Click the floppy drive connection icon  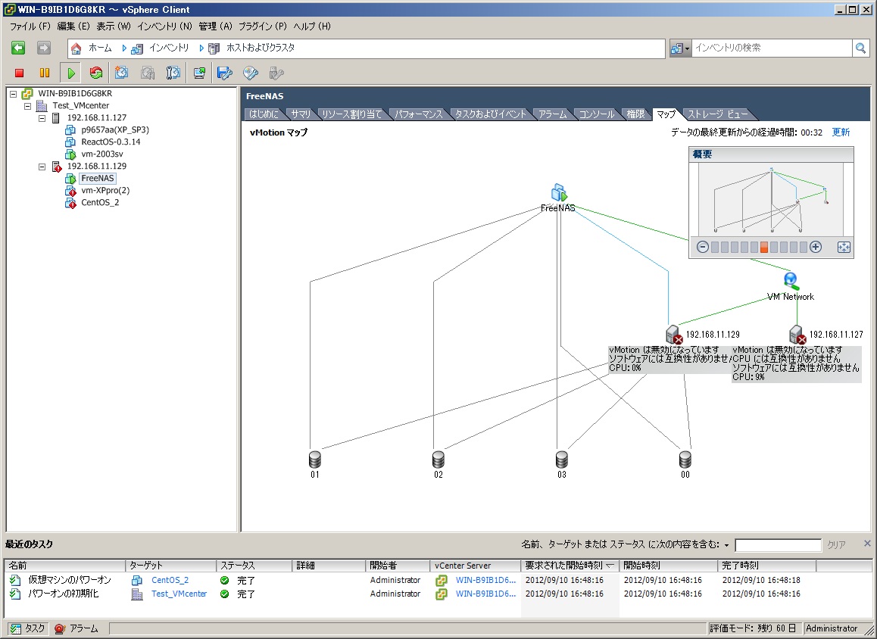[x=225, y=73]
